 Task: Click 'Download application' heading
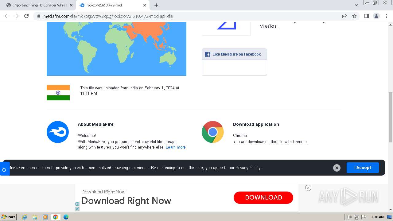(x=256, y=124)
